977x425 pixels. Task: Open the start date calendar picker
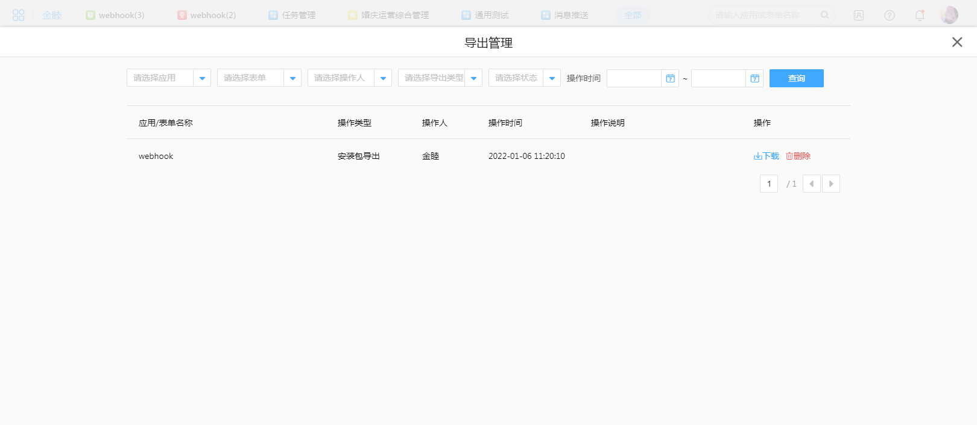tap(670, 78)
